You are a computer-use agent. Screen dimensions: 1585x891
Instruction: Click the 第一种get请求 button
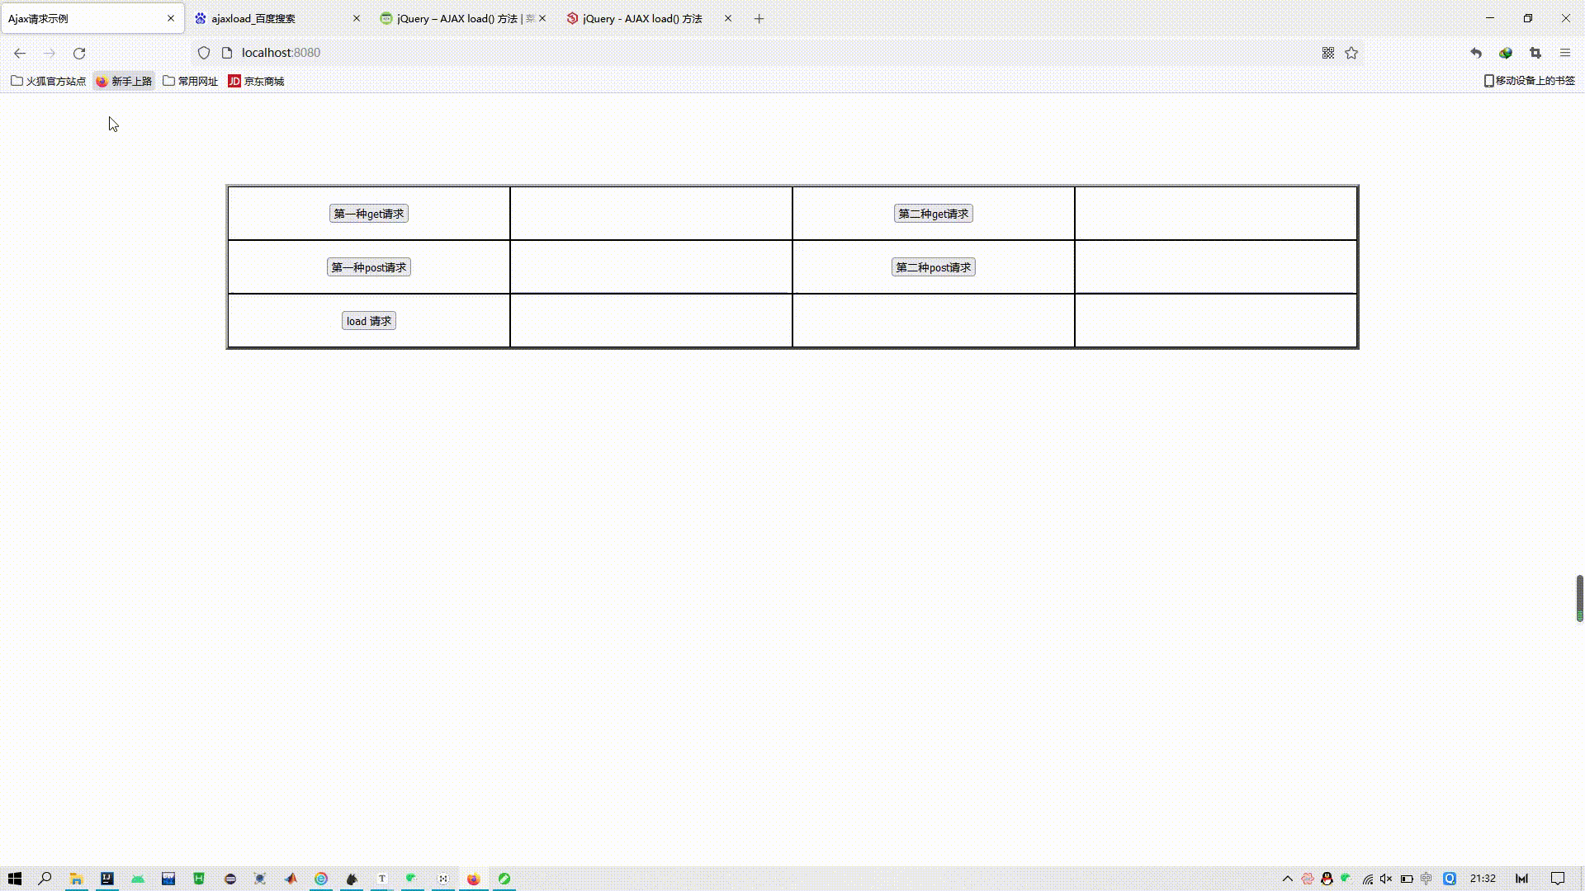pos(369,214)
